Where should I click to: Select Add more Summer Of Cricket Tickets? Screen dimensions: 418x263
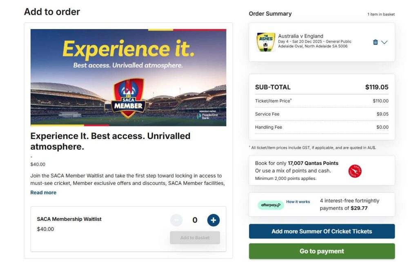[x=322, y=231]
